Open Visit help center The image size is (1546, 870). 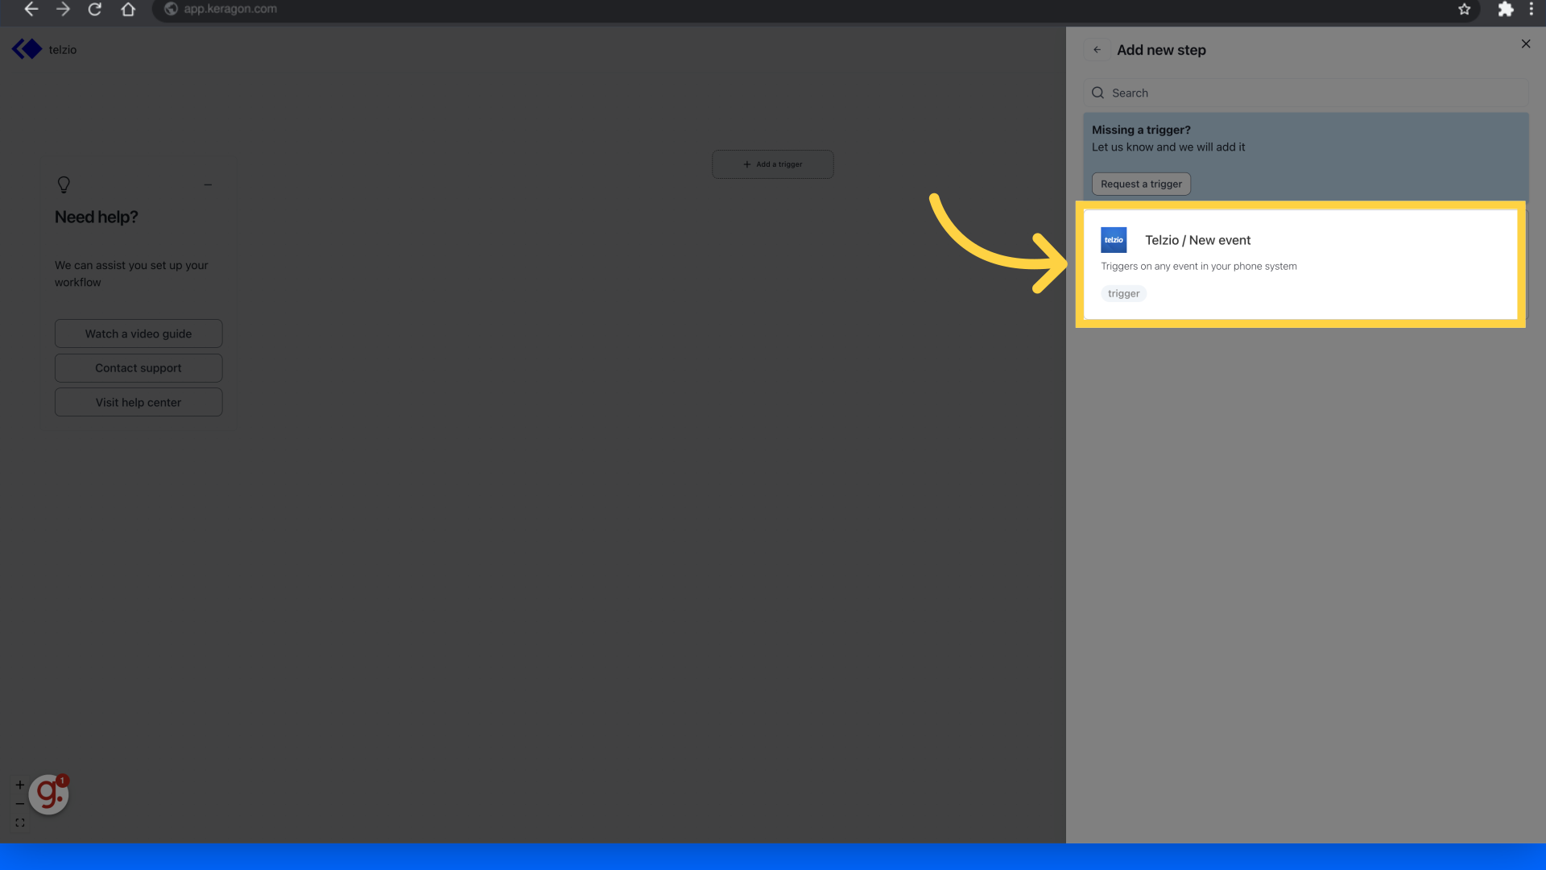tap(138, 402)
